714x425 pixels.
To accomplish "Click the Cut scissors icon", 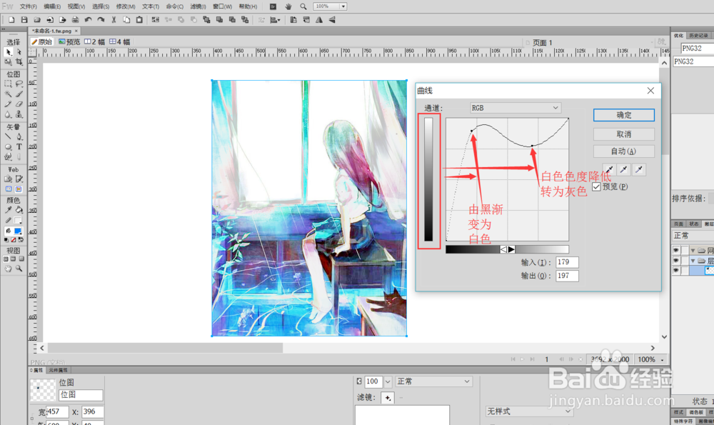I will (x=114, y=19).
